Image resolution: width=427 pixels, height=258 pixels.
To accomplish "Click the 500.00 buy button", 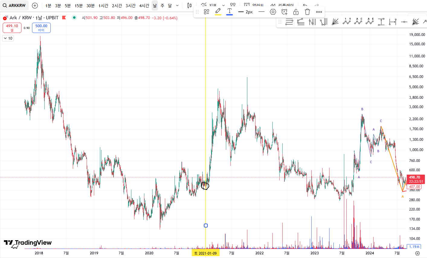I will 41,28.
